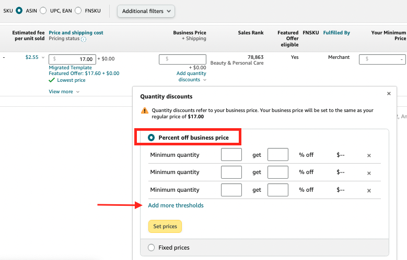Sort by Price and shipping cost column
Screen dimensions: 407x260
pos(76,32)
